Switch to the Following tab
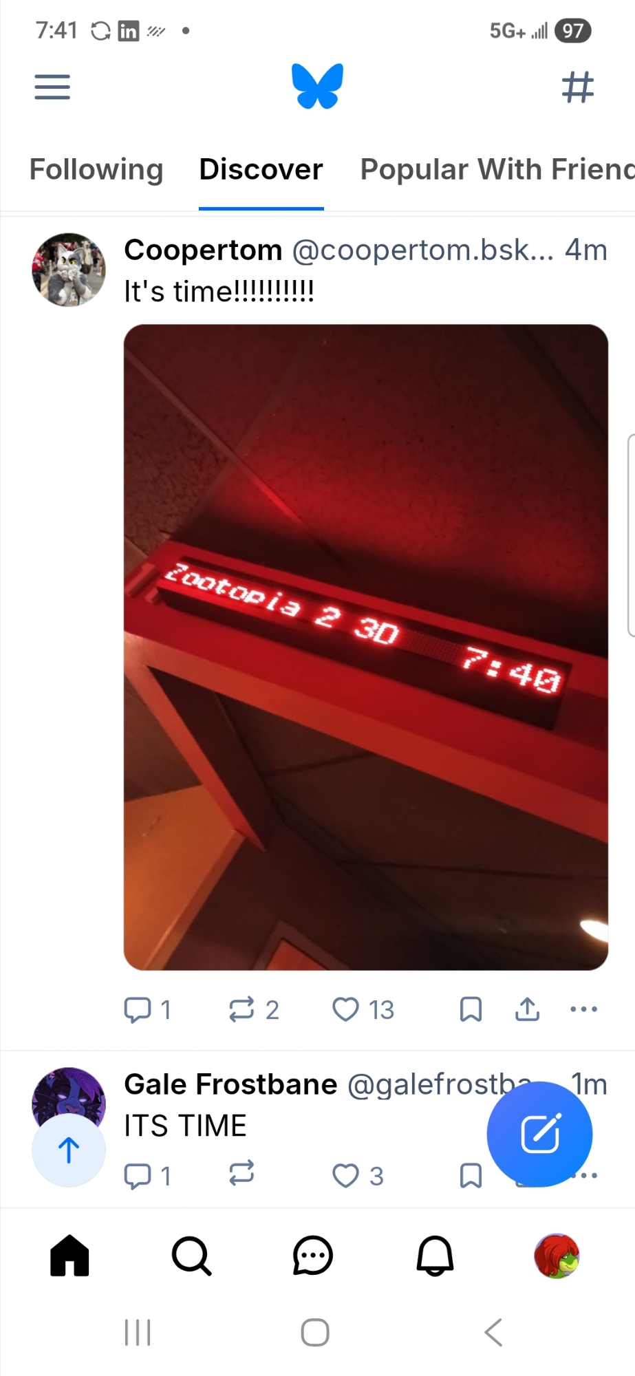Image resolution: width=635 pixels, height=1376 pixels. point(96,169)
